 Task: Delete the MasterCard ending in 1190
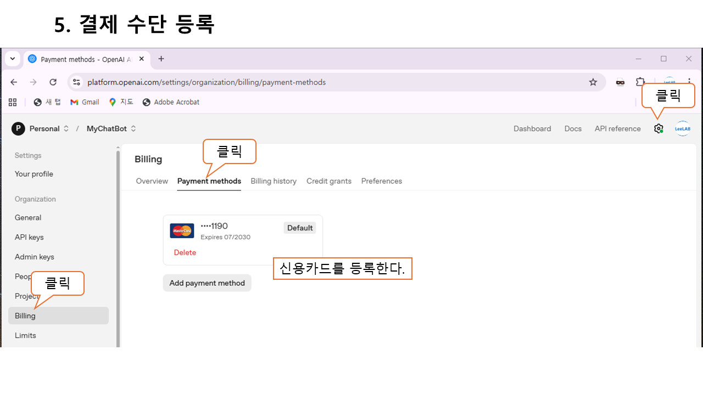185,252
